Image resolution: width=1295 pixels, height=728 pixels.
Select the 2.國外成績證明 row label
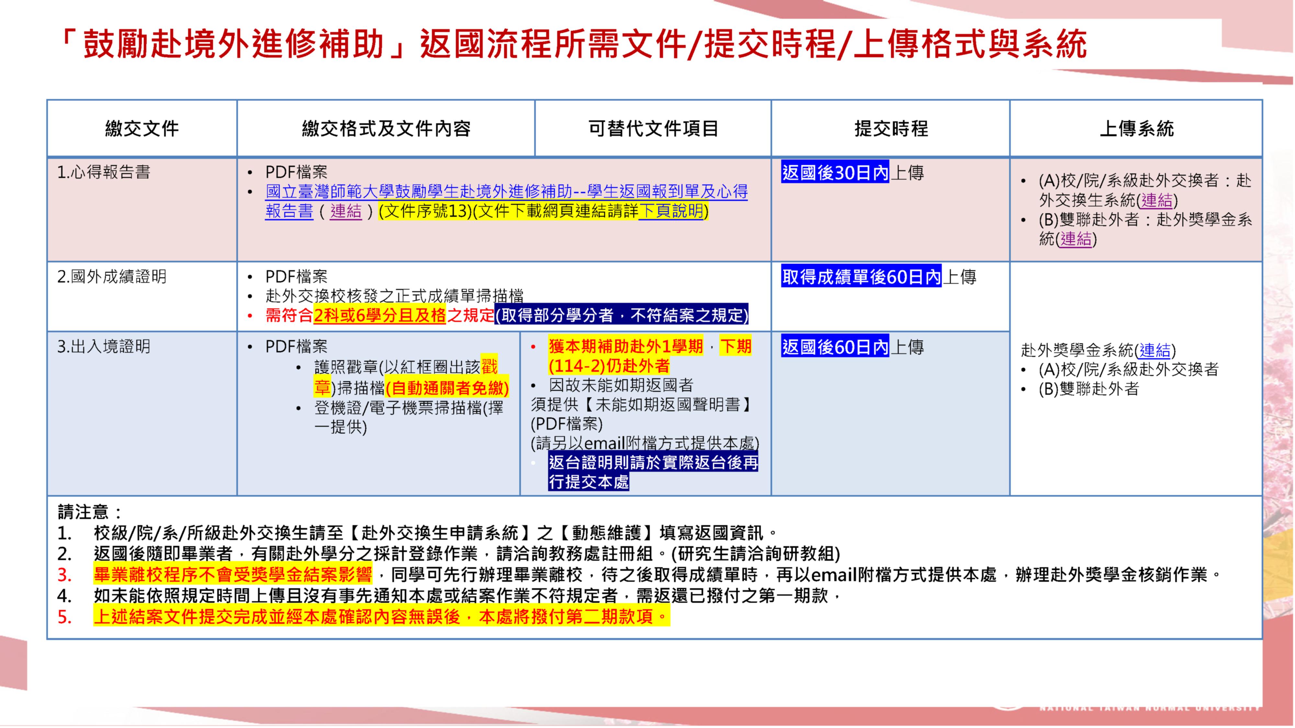click(x=112, y=276)
